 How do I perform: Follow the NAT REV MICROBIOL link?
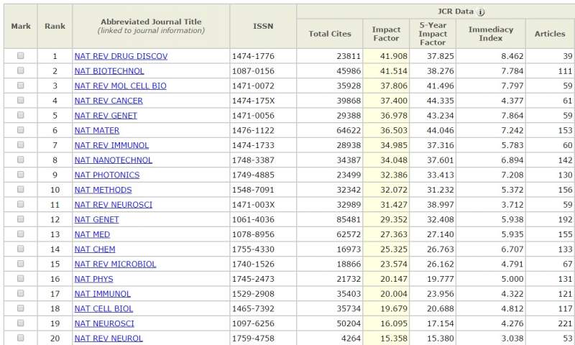pos(115,264)
